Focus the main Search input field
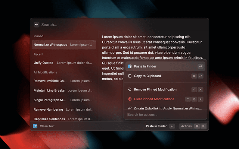This screenshot has height=149, width=239. pos(112,25)
